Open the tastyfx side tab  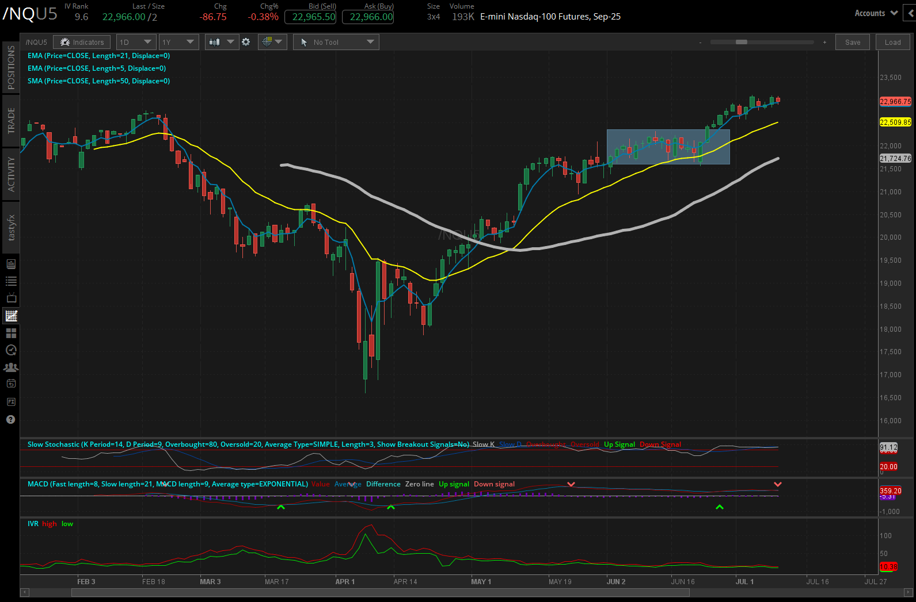click(11, 228)
